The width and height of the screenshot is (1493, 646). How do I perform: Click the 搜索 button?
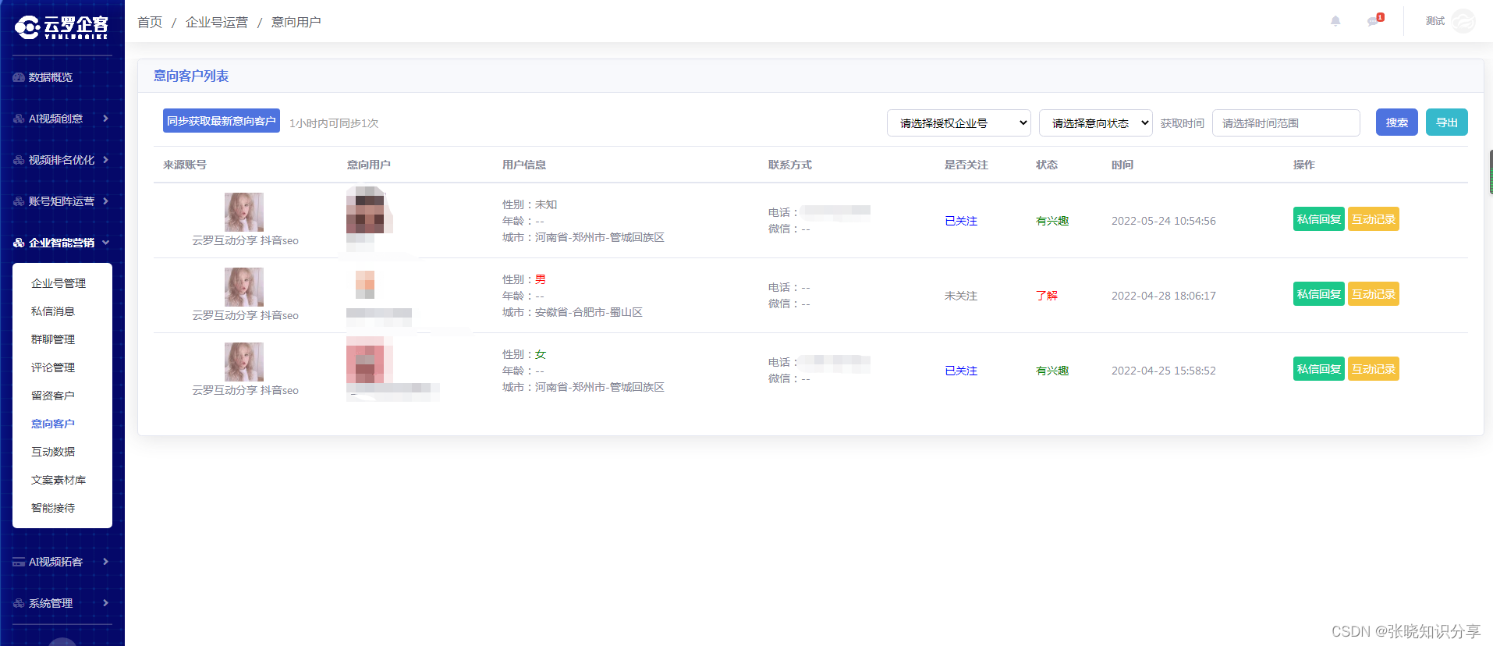point(1396,122)
